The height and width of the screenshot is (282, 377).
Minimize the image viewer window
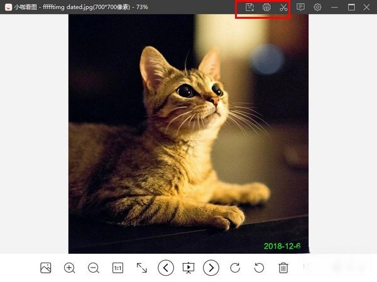(334, 7)
